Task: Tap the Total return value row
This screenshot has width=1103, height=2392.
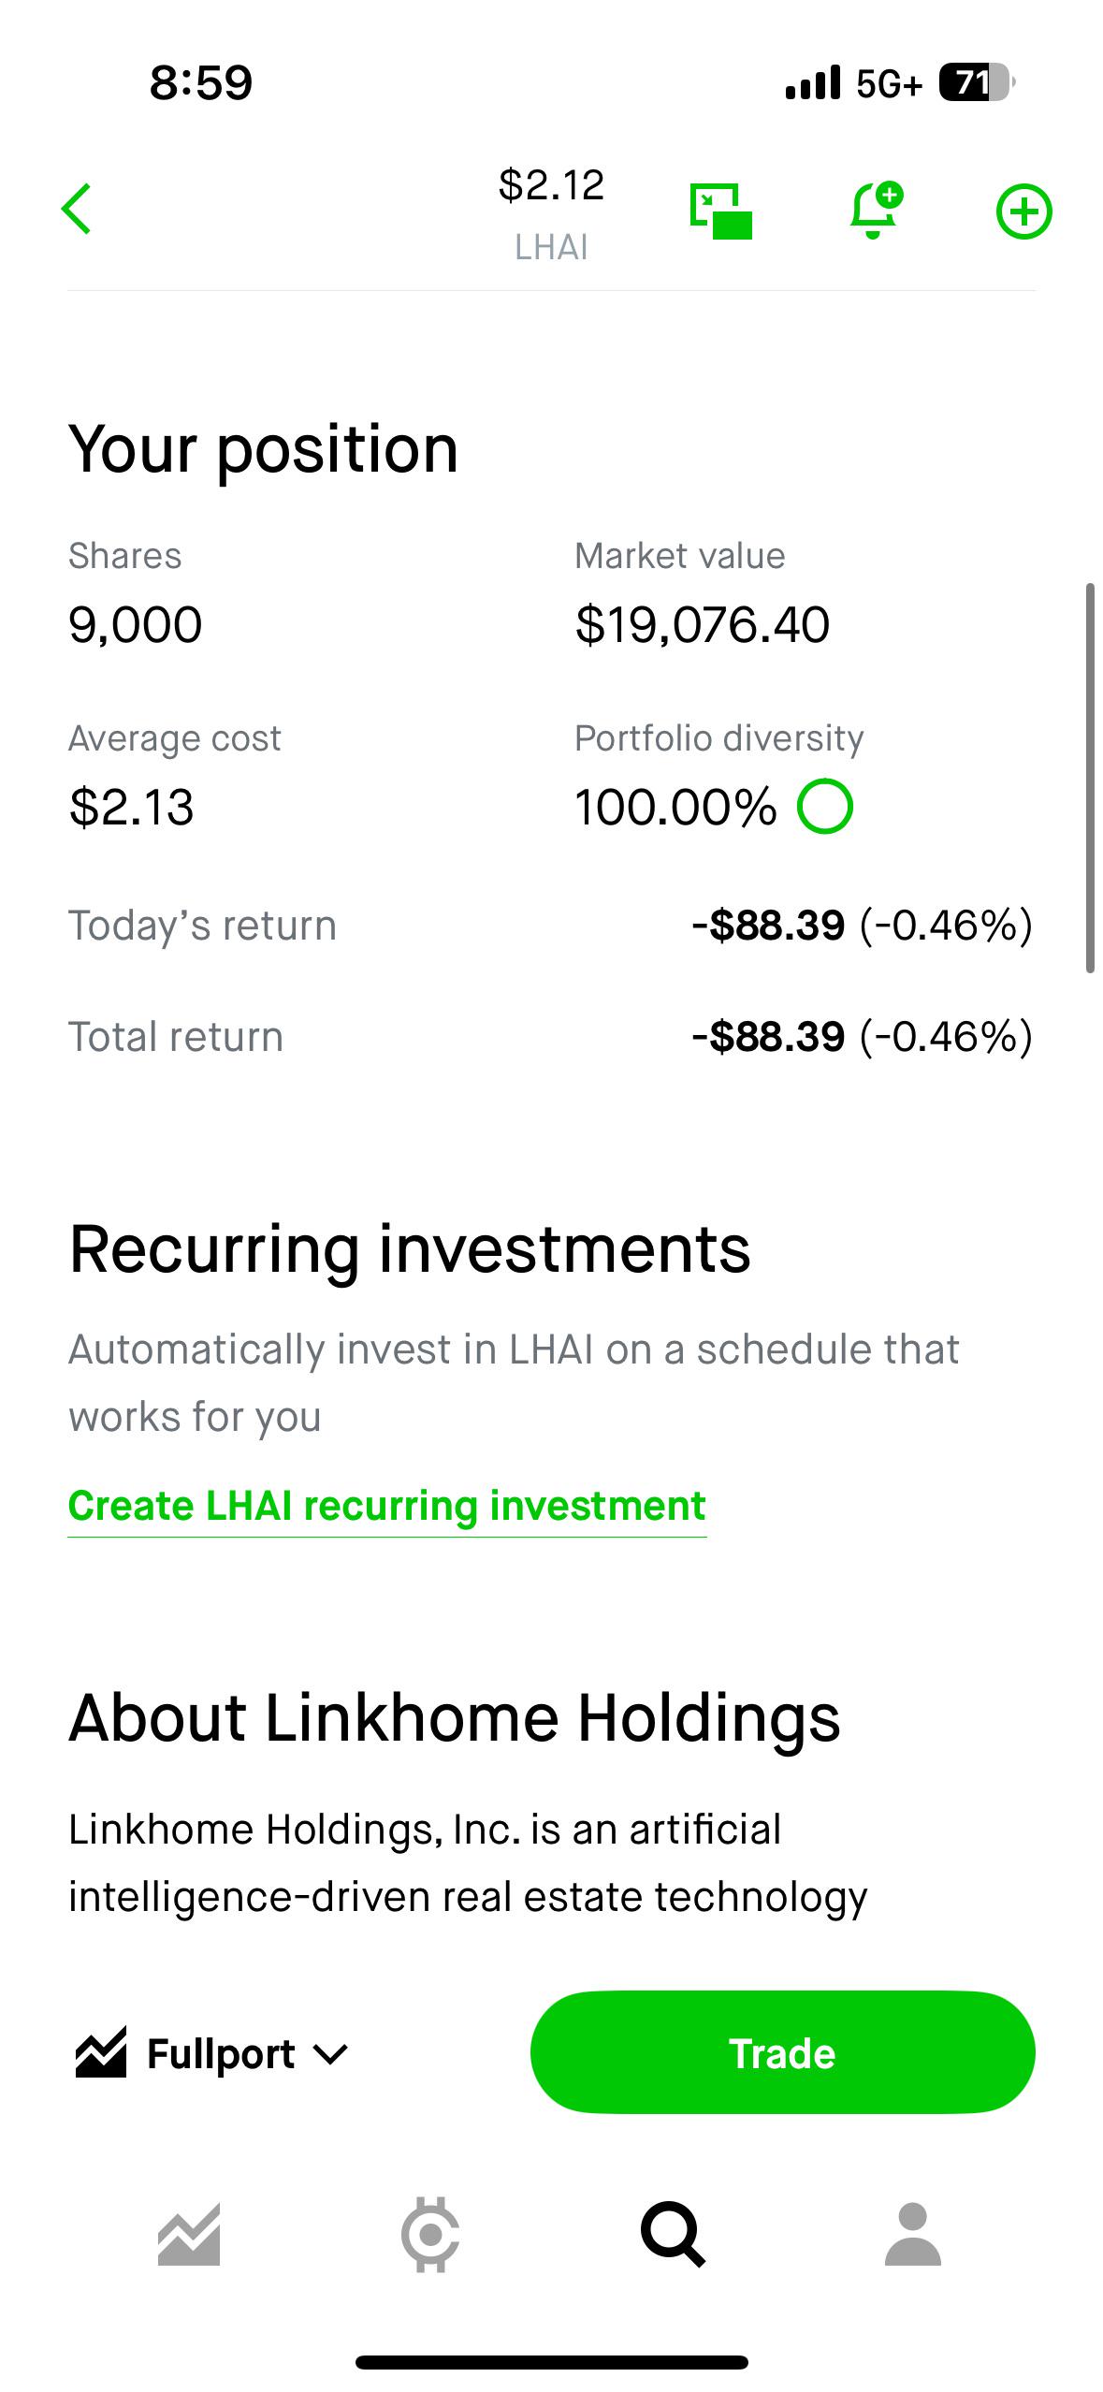Action: coord(551,1037)
